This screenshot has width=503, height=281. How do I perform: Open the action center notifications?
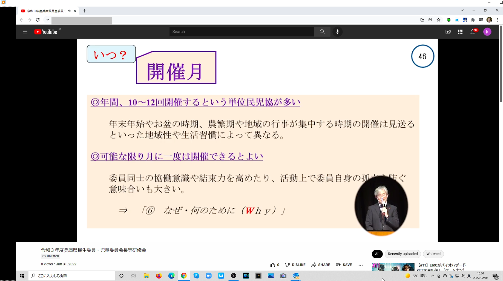point(495,276)
